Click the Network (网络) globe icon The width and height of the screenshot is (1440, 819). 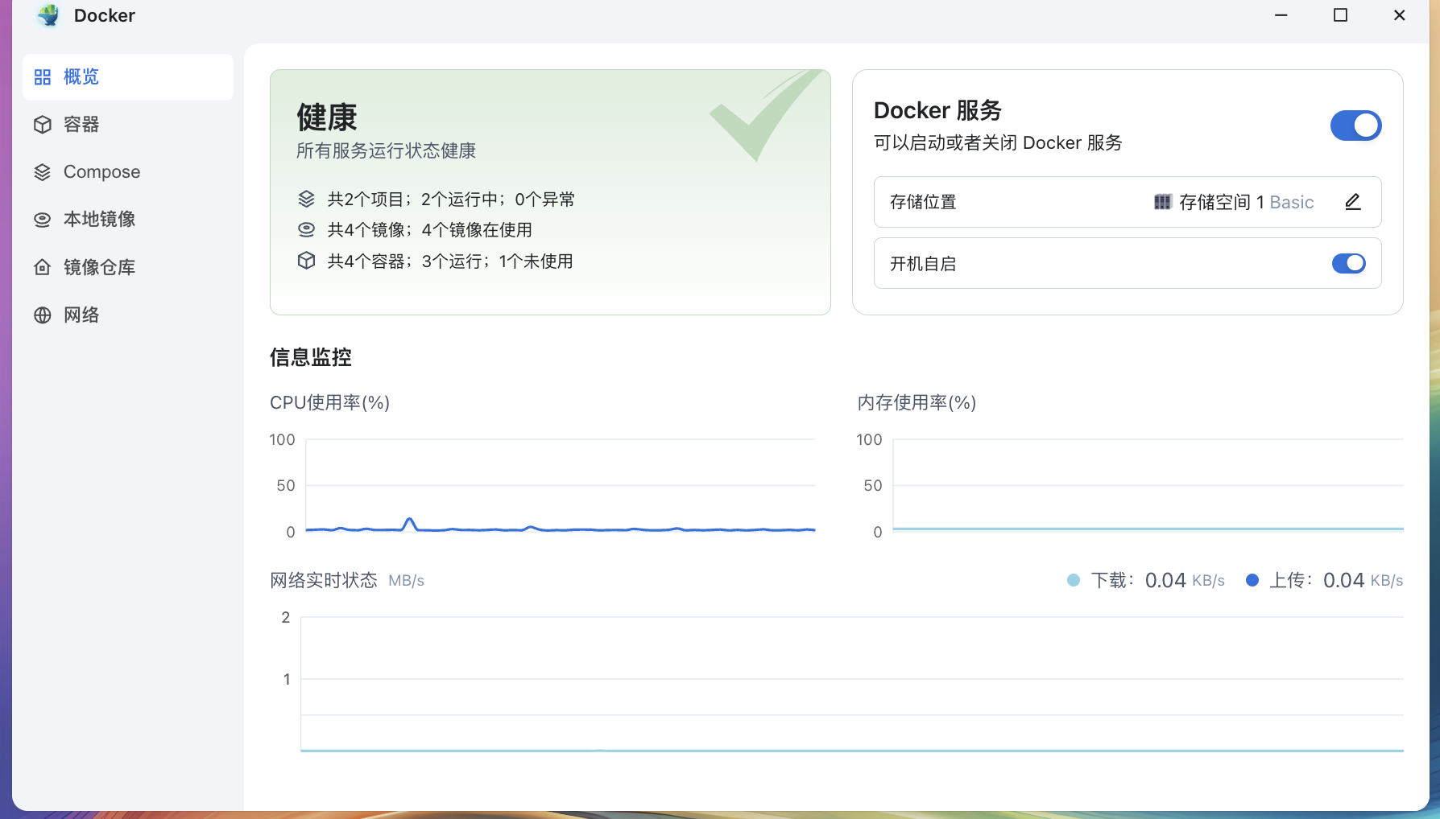pyautogui.click(x=43, y=315)
